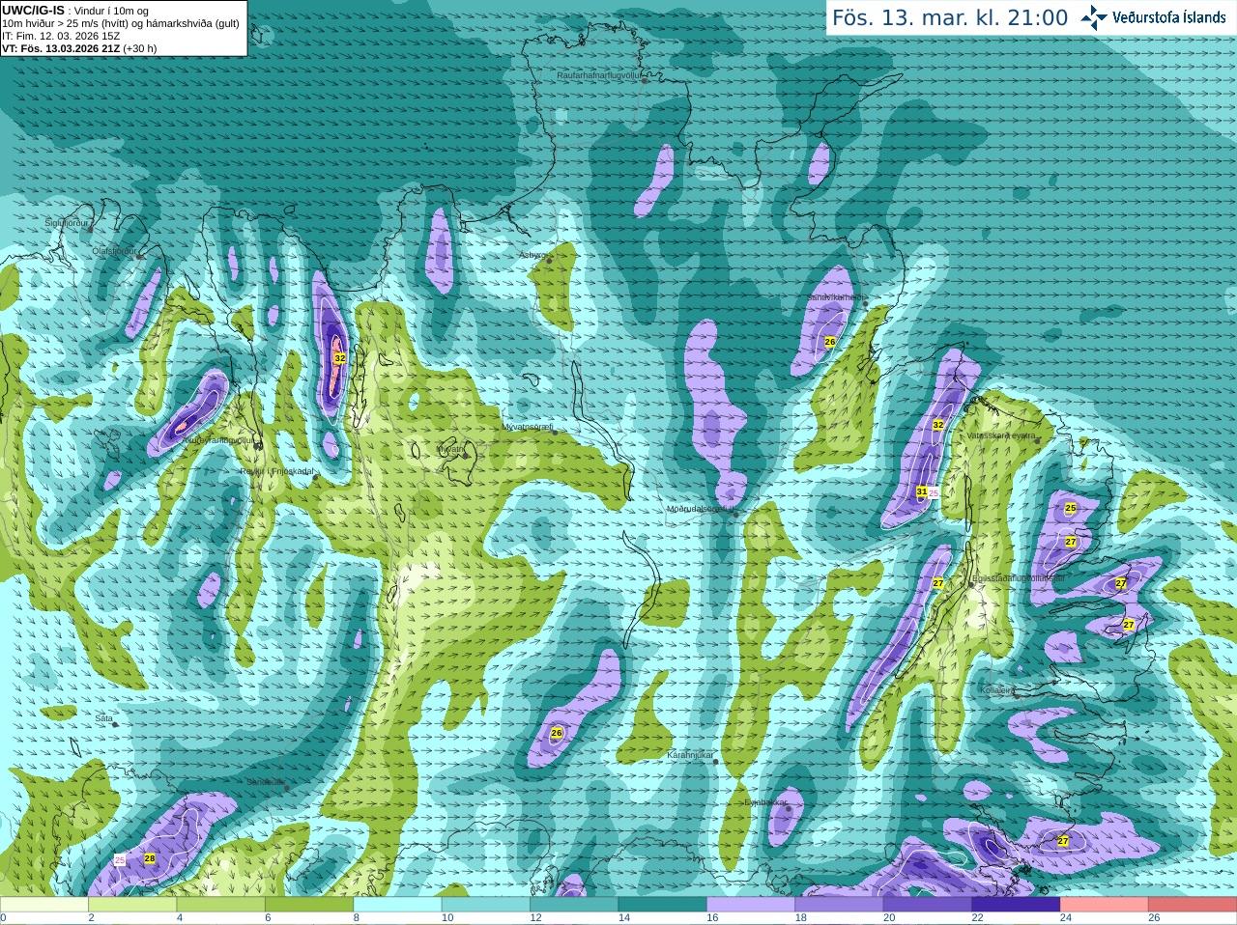Click the Sáta station label
This screenshot has width=1237, height=925.
(103, 718)
